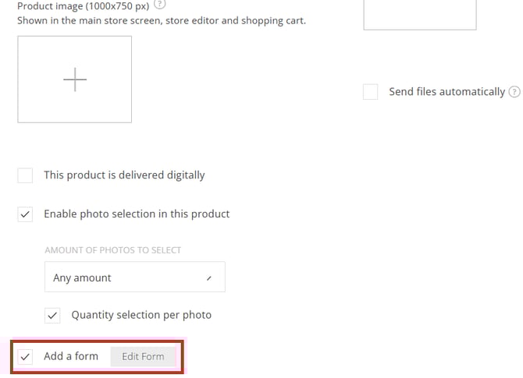Click 'This product is delivered digitally' label
523x378 pixels.
(x=124, y=175)
